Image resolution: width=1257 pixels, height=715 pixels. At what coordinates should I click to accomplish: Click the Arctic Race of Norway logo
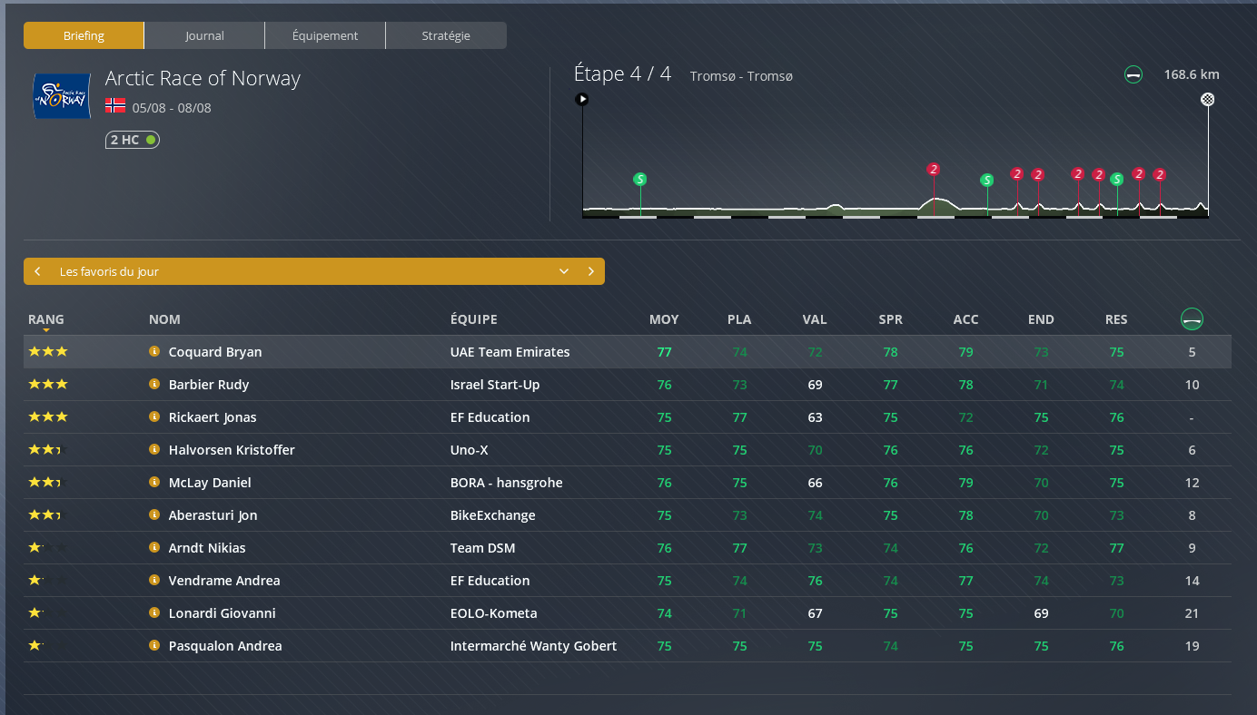[x=62, y=96]
